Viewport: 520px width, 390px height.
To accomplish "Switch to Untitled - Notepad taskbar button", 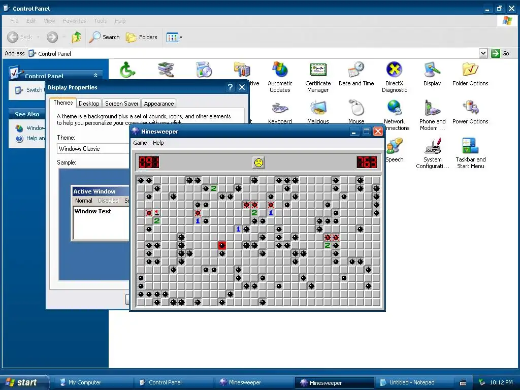I will click(x=414, y=382).
